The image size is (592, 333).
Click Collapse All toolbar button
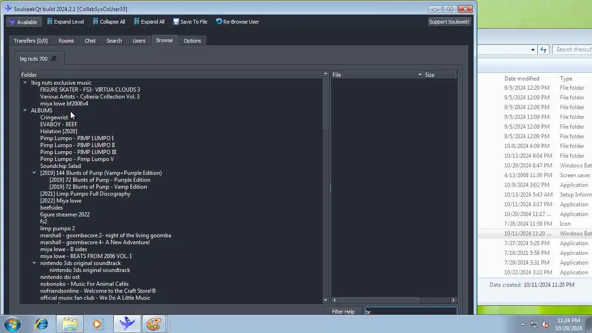(109, 22)
